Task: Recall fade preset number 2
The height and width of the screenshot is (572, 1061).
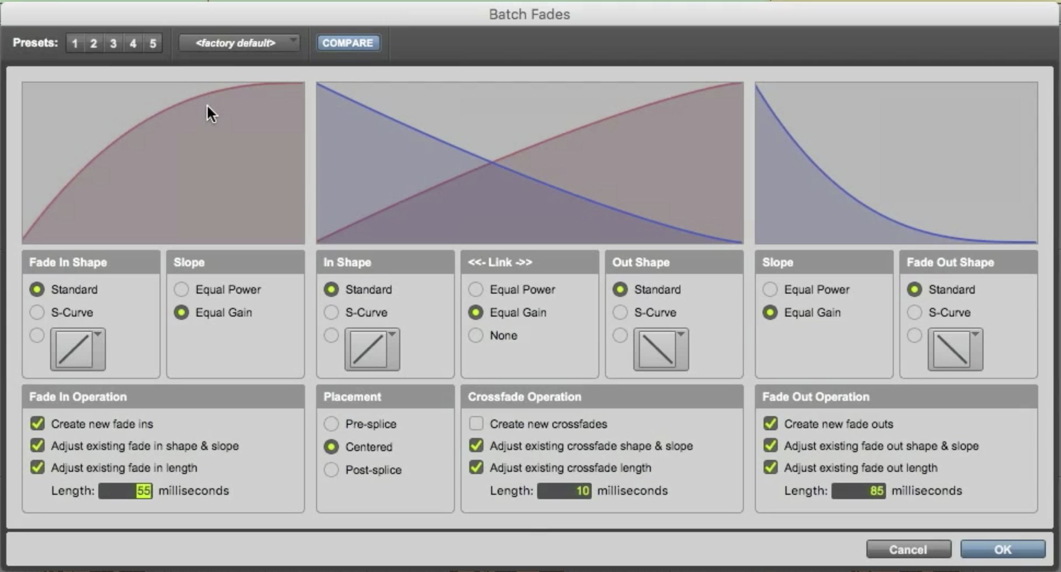Action: coord(94,43)
